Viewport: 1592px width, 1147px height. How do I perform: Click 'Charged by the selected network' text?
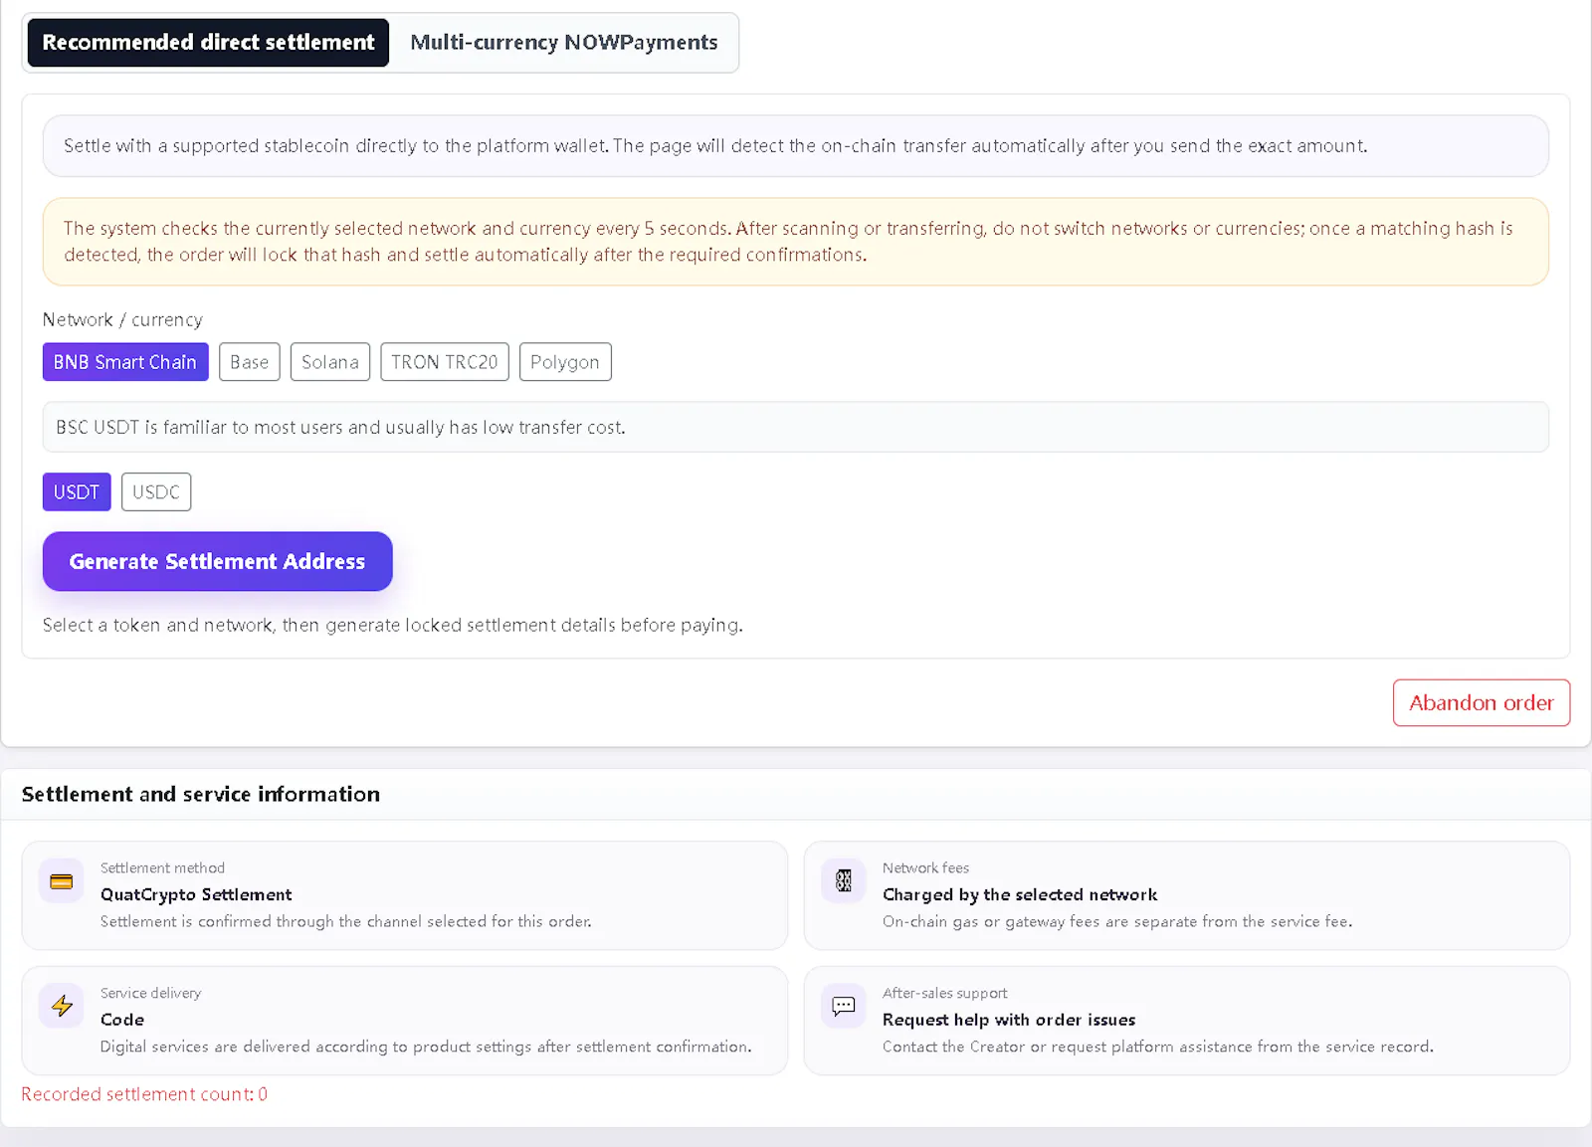point(1020,894)
